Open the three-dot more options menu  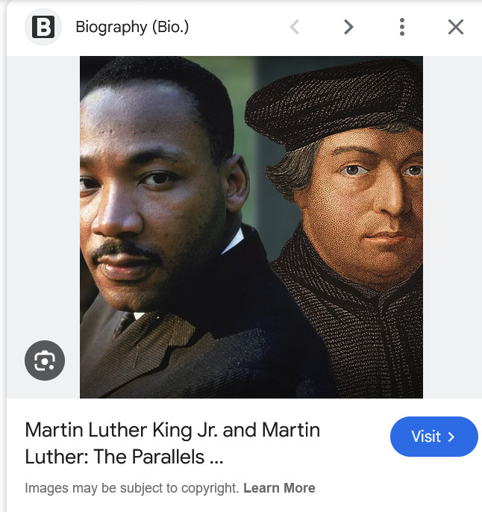pos(402,27)
